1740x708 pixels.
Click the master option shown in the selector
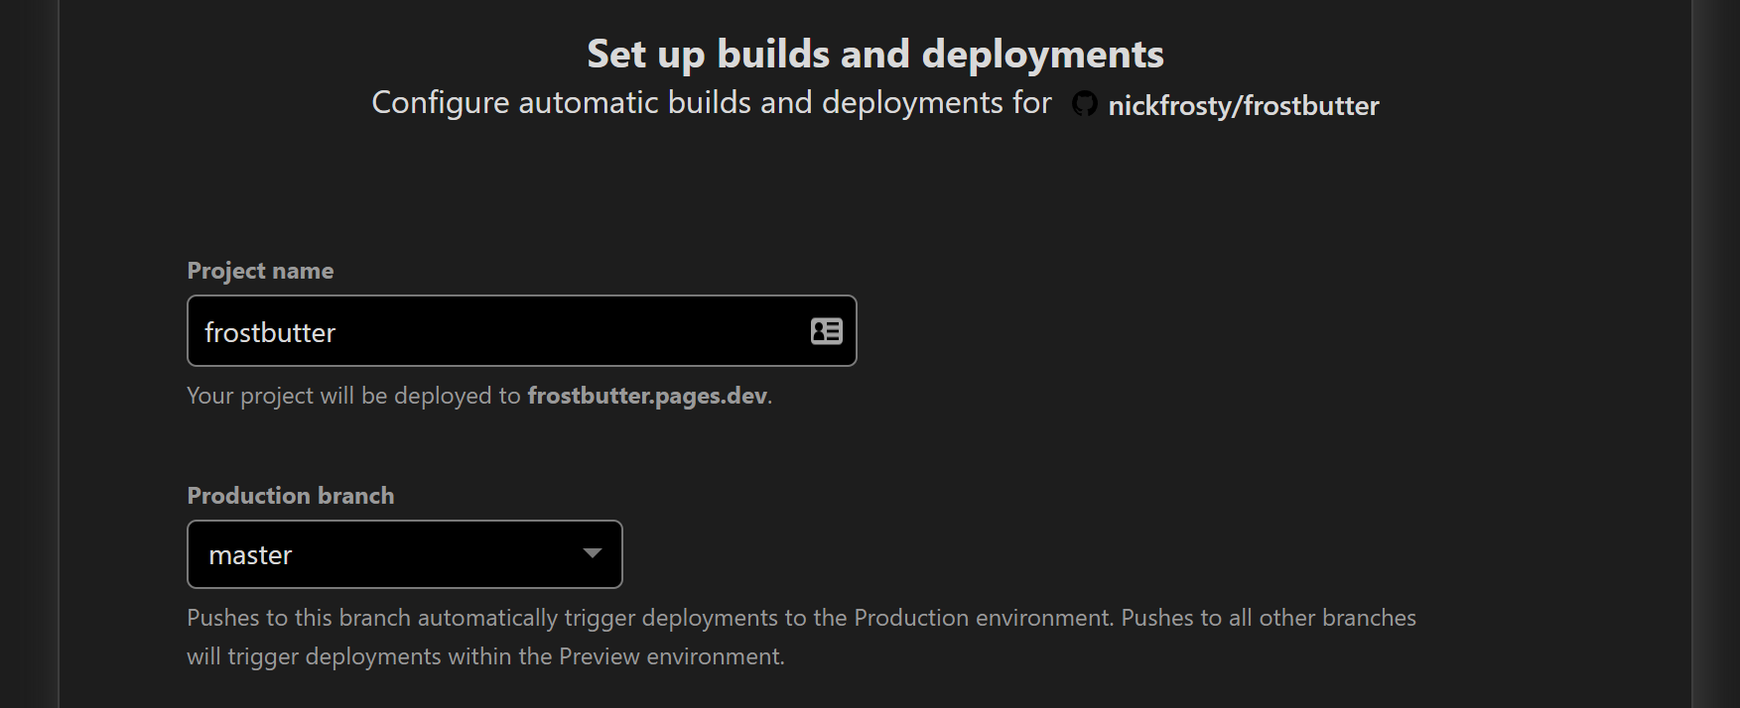click(x=249, y=554)
